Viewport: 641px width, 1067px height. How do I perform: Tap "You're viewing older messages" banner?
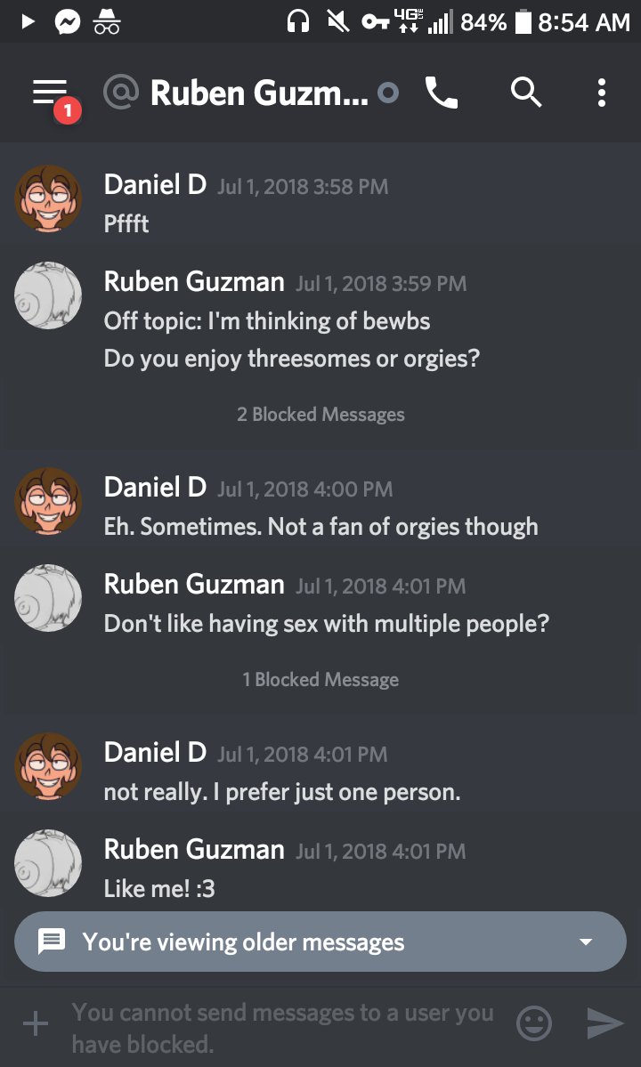(x=267, y=942)
